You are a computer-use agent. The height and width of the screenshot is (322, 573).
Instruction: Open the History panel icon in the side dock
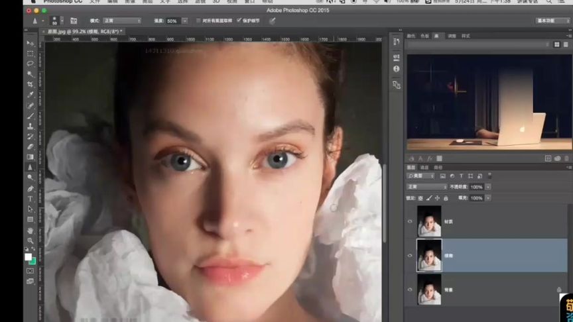[396, 41]
